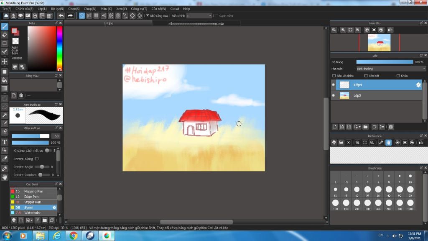428x241 pixels.
Task: Select the transparent color swatch
Action: [15, 41]
